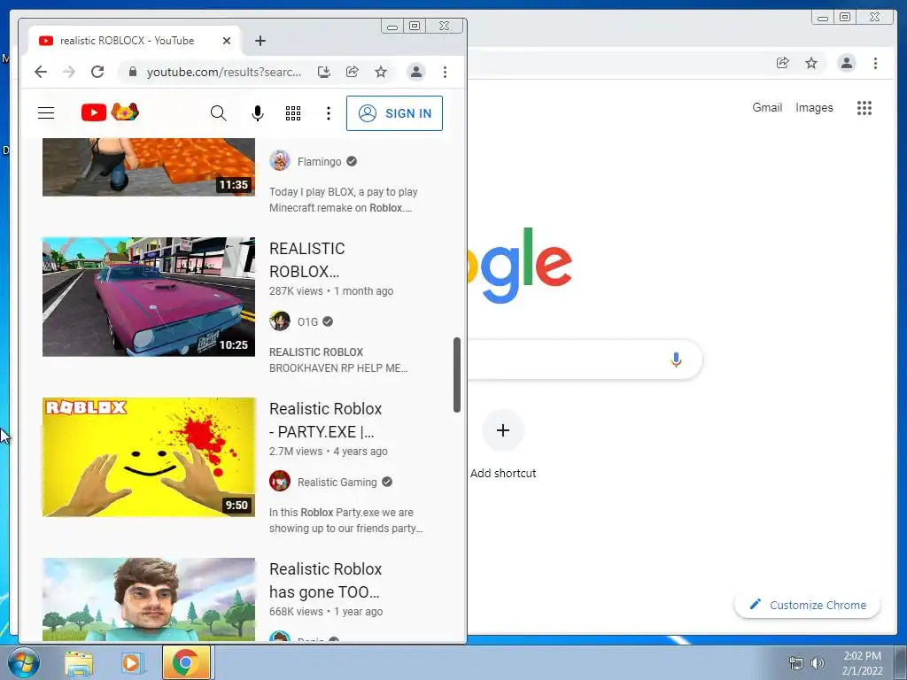Open Chrome menu in the YouTube window
Screen dimensions: 907x680
(445, 72)
